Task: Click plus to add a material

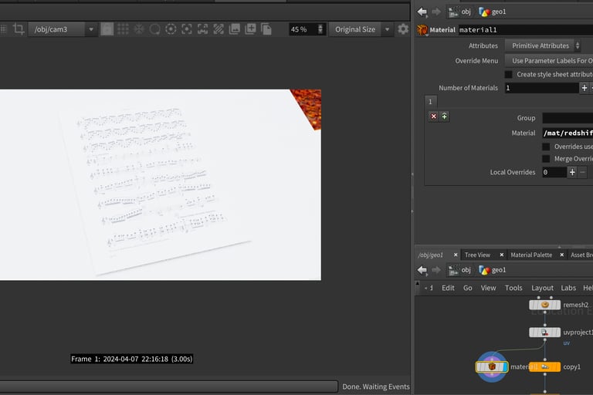Action: coord(585,88)
